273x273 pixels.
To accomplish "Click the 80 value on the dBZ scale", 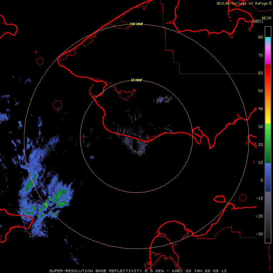I will [x=261, y=37].
